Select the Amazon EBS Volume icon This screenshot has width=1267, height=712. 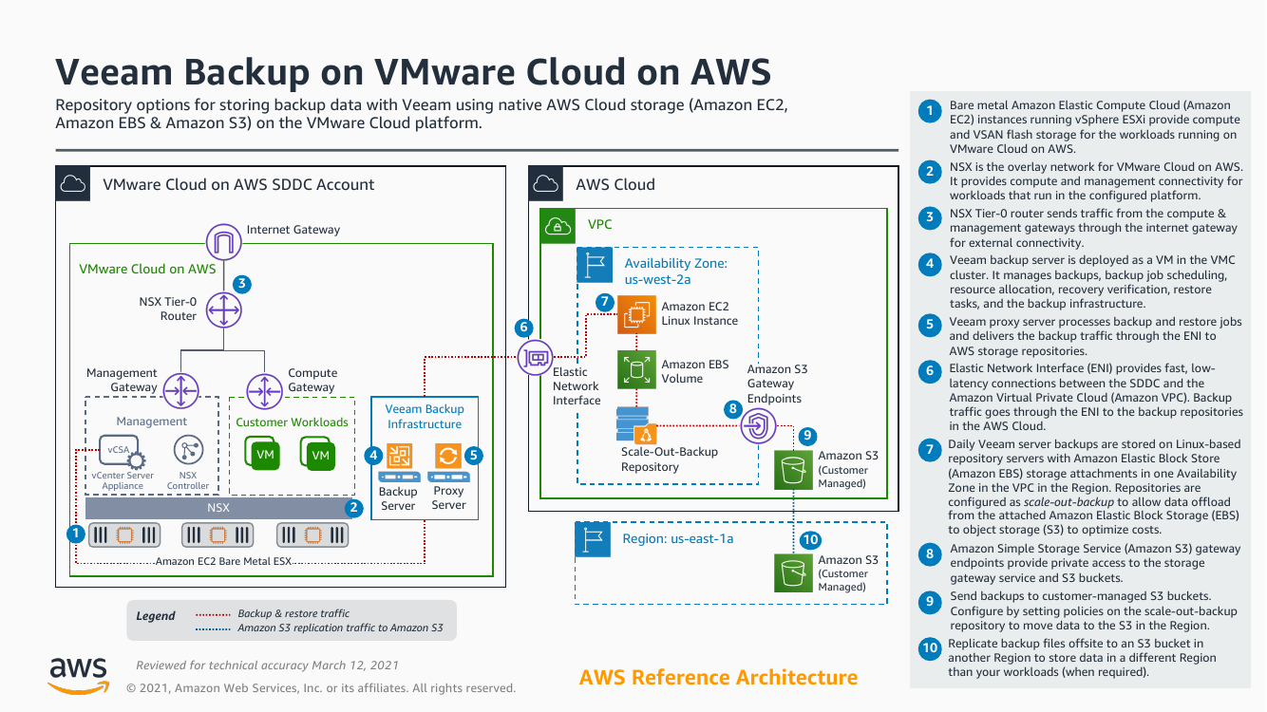click(x=636, y=370)
